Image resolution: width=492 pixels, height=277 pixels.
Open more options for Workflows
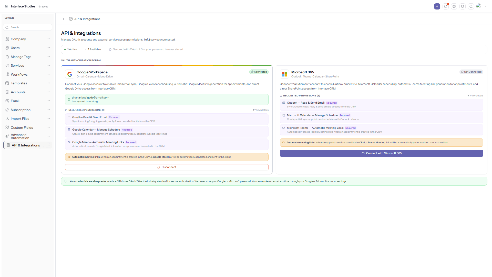(48, 74)
